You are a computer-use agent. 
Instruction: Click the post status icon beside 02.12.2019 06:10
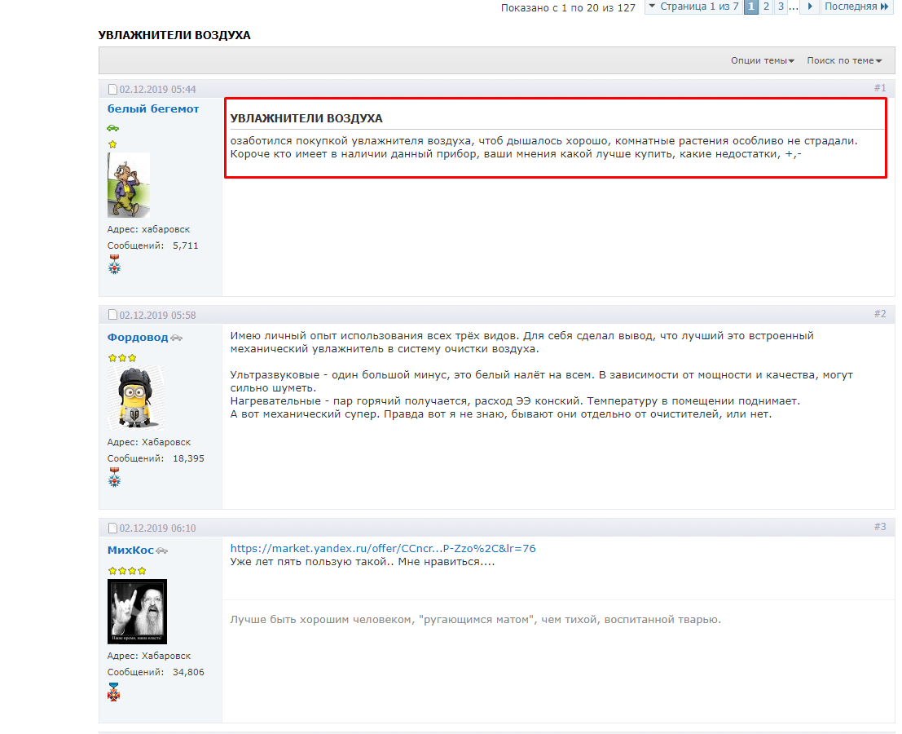[112, 528]
